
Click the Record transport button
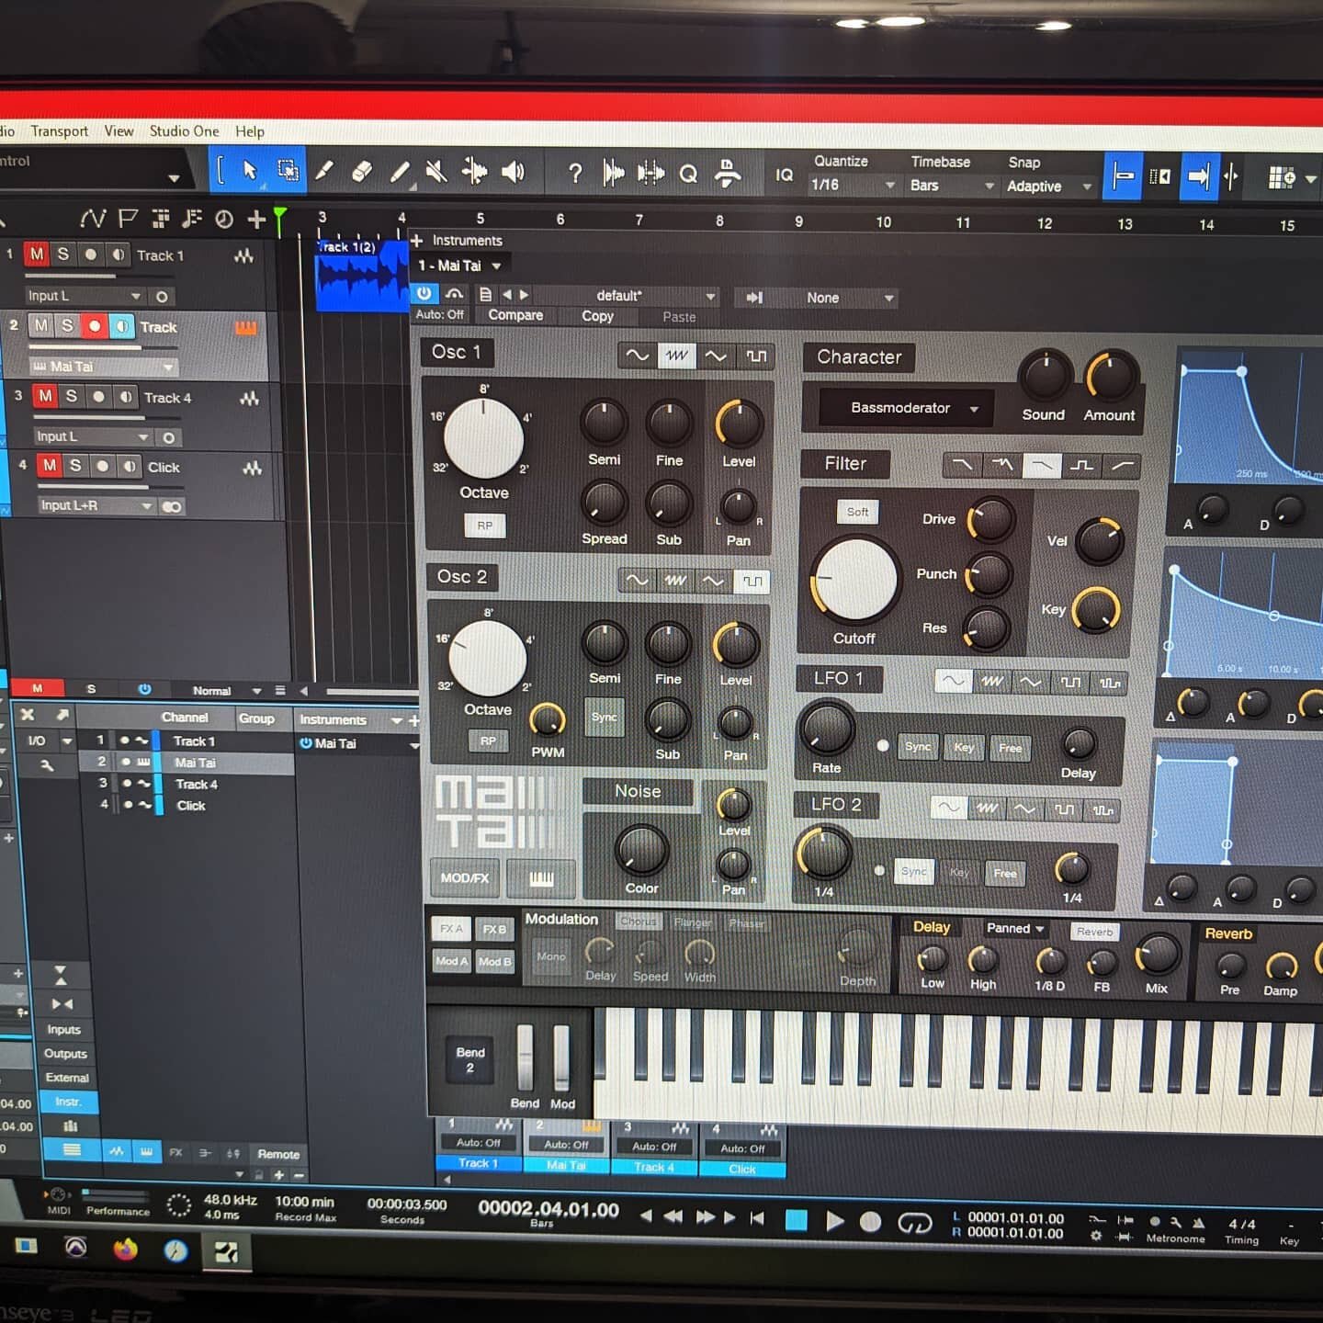point(870,1221)
